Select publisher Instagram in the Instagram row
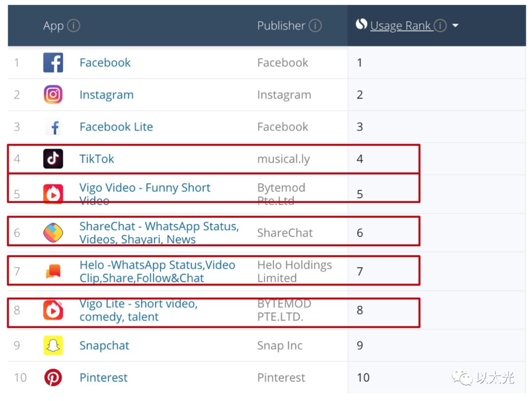 pyautogui.click(x=284, y=95)
